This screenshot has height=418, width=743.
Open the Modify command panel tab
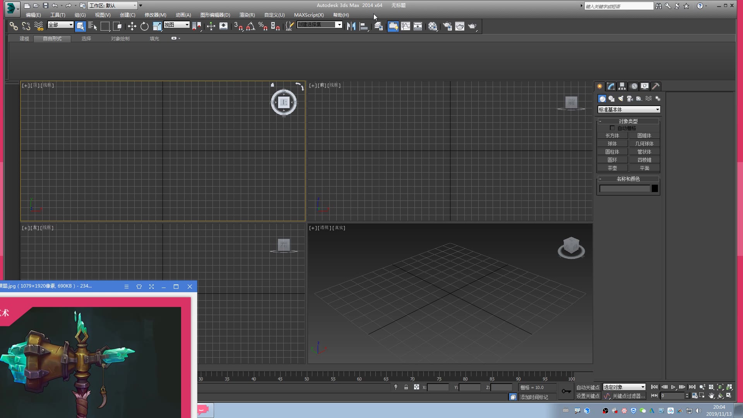[x=611, y=86]
